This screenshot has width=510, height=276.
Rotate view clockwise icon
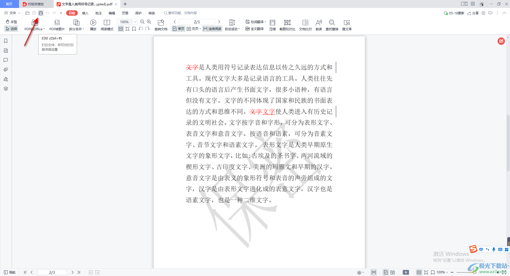pyautogui.click(x=147, y=29)
